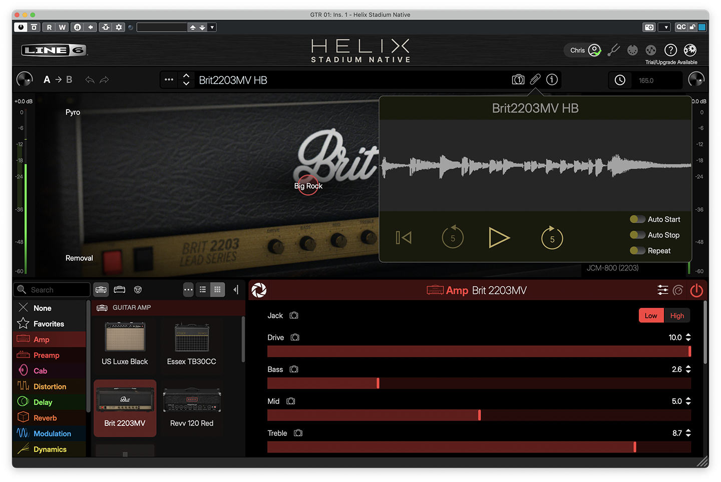Open the model snapshot aperture icon
This screenshot has height=482, width=721.
point(259,290)
